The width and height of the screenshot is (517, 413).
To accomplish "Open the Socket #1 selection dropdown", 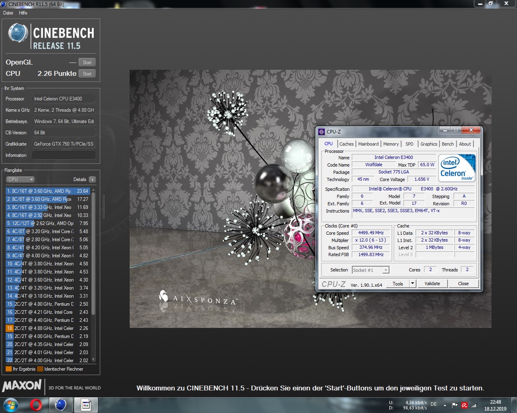I will [370, 270].
